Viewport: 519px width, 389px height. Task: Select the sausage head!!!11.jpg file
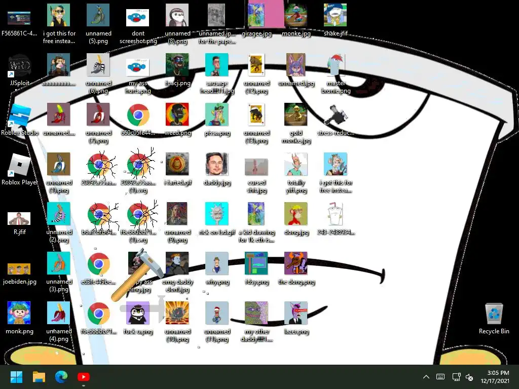217,73
